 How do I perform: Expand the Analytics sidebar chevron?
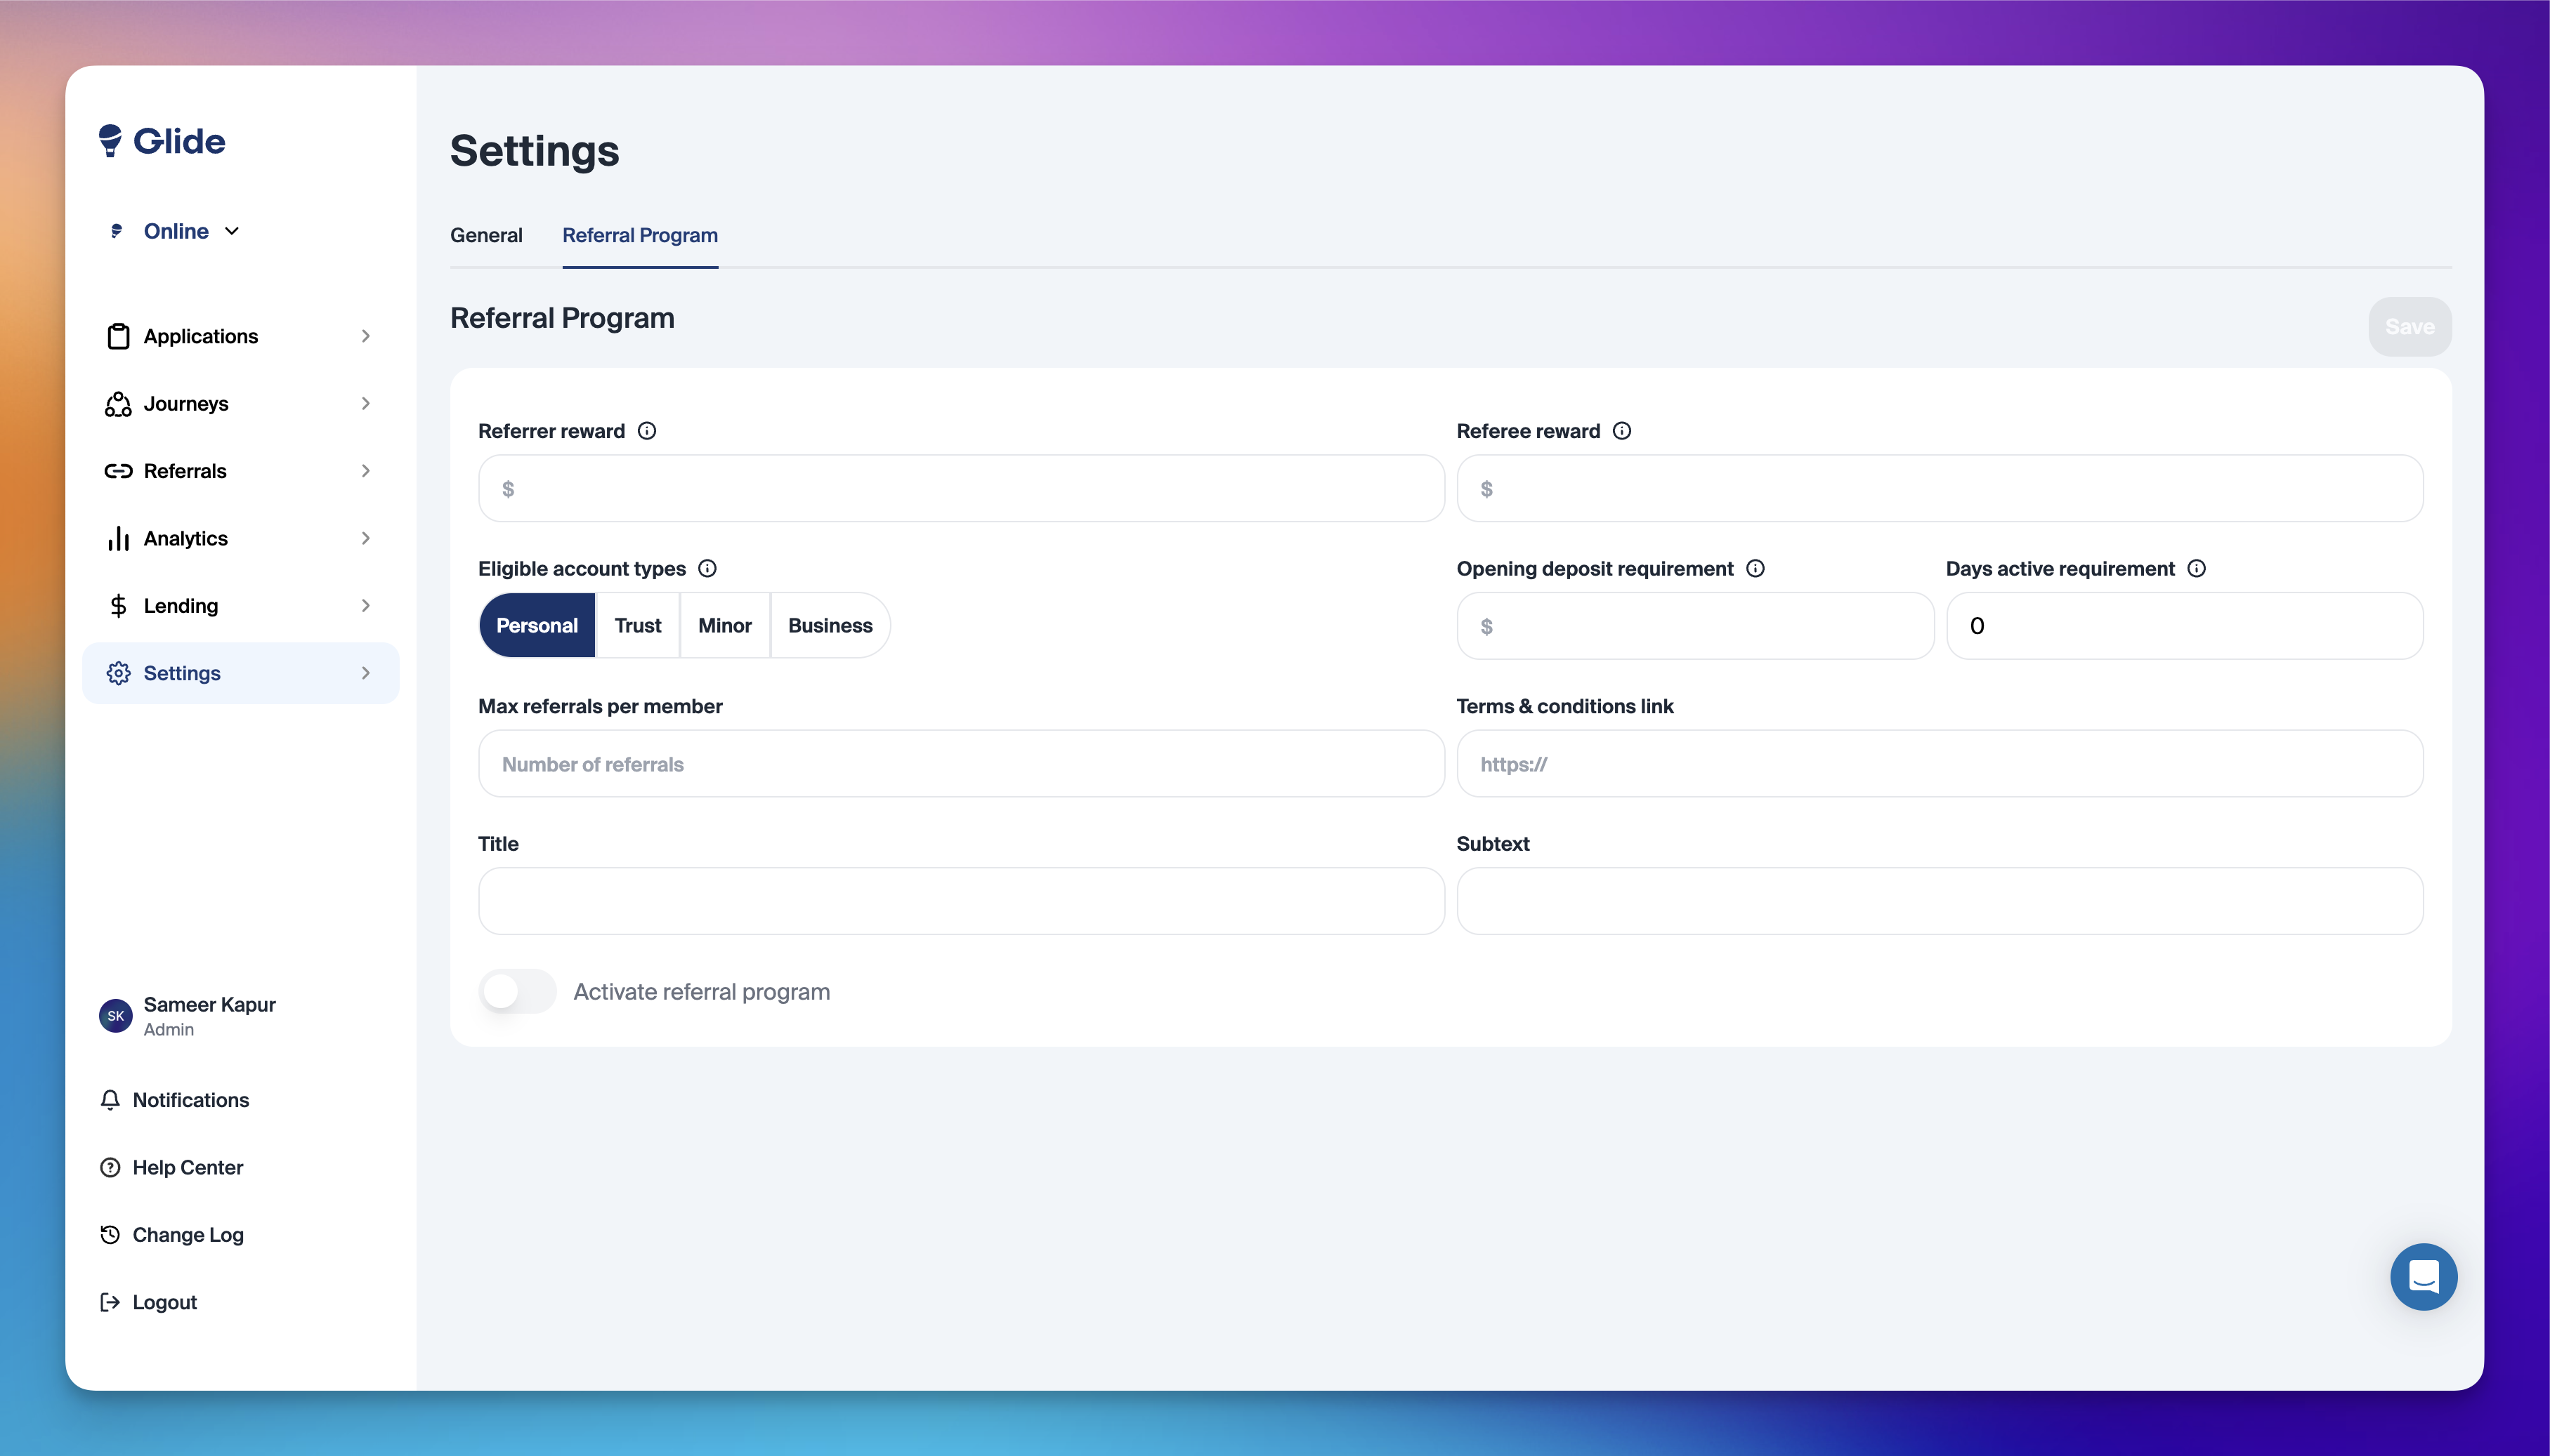pos(365,539)
